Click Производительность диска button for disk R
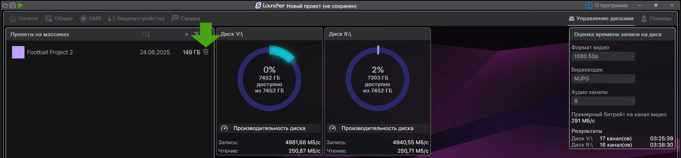Viewport: 681px width, 158px height. pyautogui.click(x=377, y=128)
